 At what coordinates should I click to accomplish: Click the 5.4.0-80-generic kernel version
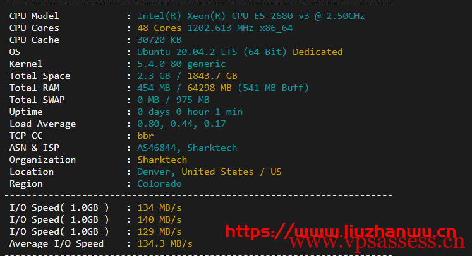pos(181,64)
